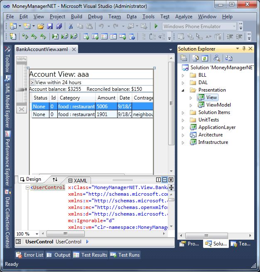Expand the View within 24 hours section
Screen dimensions: 260x272
[x=32, y=83]
